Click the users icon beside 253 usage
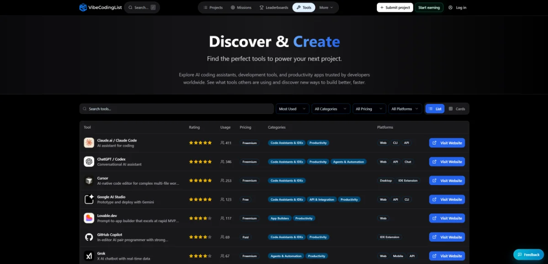 pos(222,181)
